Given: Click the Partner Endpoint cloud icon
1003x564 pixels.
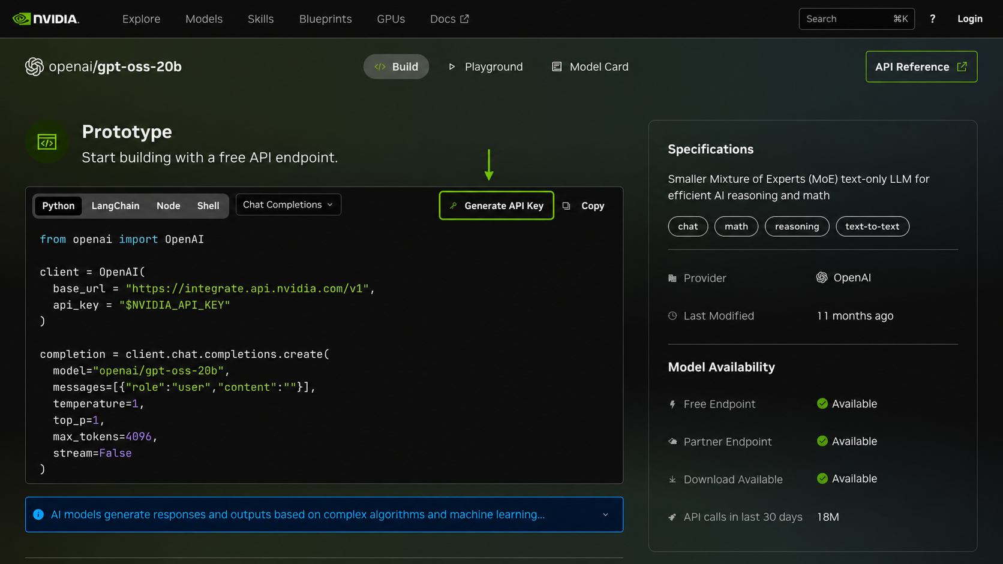Looking at the screenshot, I should (x=672, y=442).
